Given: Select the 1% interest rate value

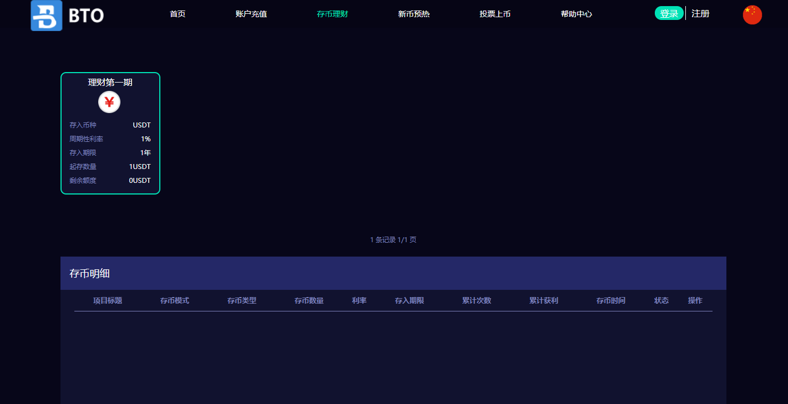Looking at the screenshot, I should point(146,139).
